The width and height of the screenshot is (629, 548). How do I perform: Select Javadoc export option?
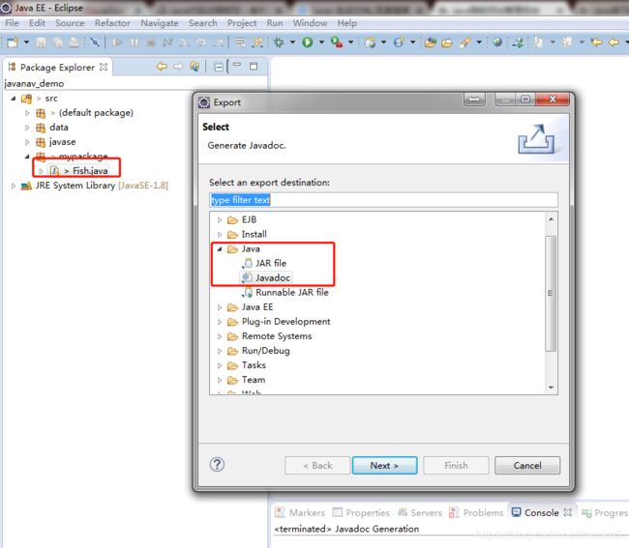pos(266,277)
